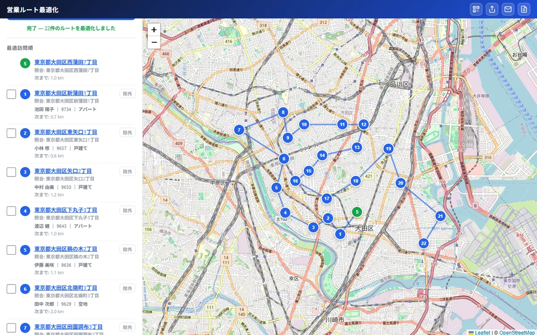Click the email envelope icon in header
The image size is (537, 335).
tap(507, 9)
